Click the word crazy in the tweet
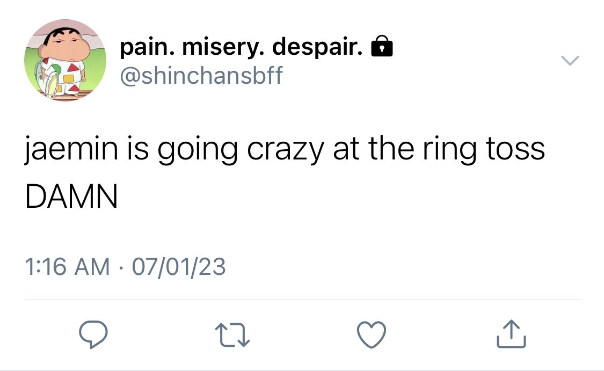This screenshot has width=604, height=371. [x=286, y=149]
